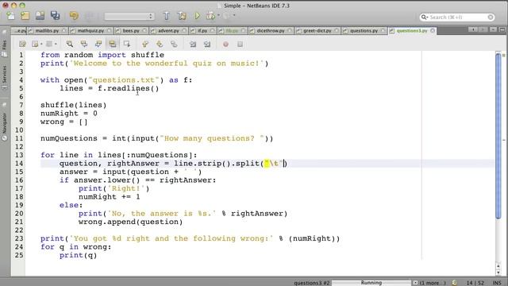Run the project with green play icon
The width and height of the screenshot is (508, 286).
pyautogui.click(x=197, y=16)
